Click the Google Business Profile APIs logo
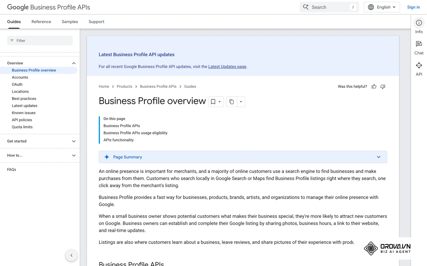The image size is (427, 266). [x=49, y=7]
